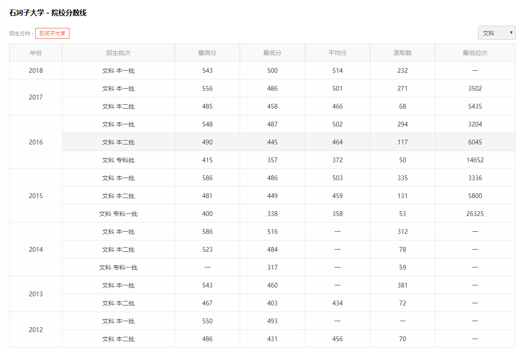Click the 招生批次 column header
The height and width of the screenshot is (353, 524).
click(118, 53)
